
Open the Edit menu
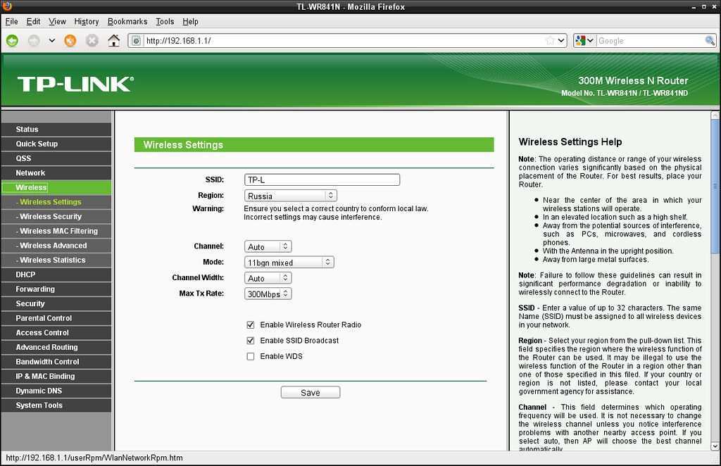click(33, 22)
